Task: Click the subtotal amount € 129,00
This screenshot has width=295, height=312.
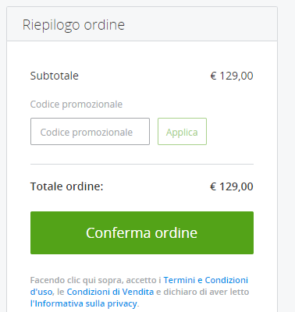Action: click(232, 76)
